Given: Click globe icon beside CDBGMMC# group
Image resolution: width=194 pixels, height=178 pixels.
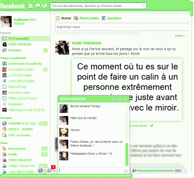Looking at the screenshot, I should [x=4, y=123].
